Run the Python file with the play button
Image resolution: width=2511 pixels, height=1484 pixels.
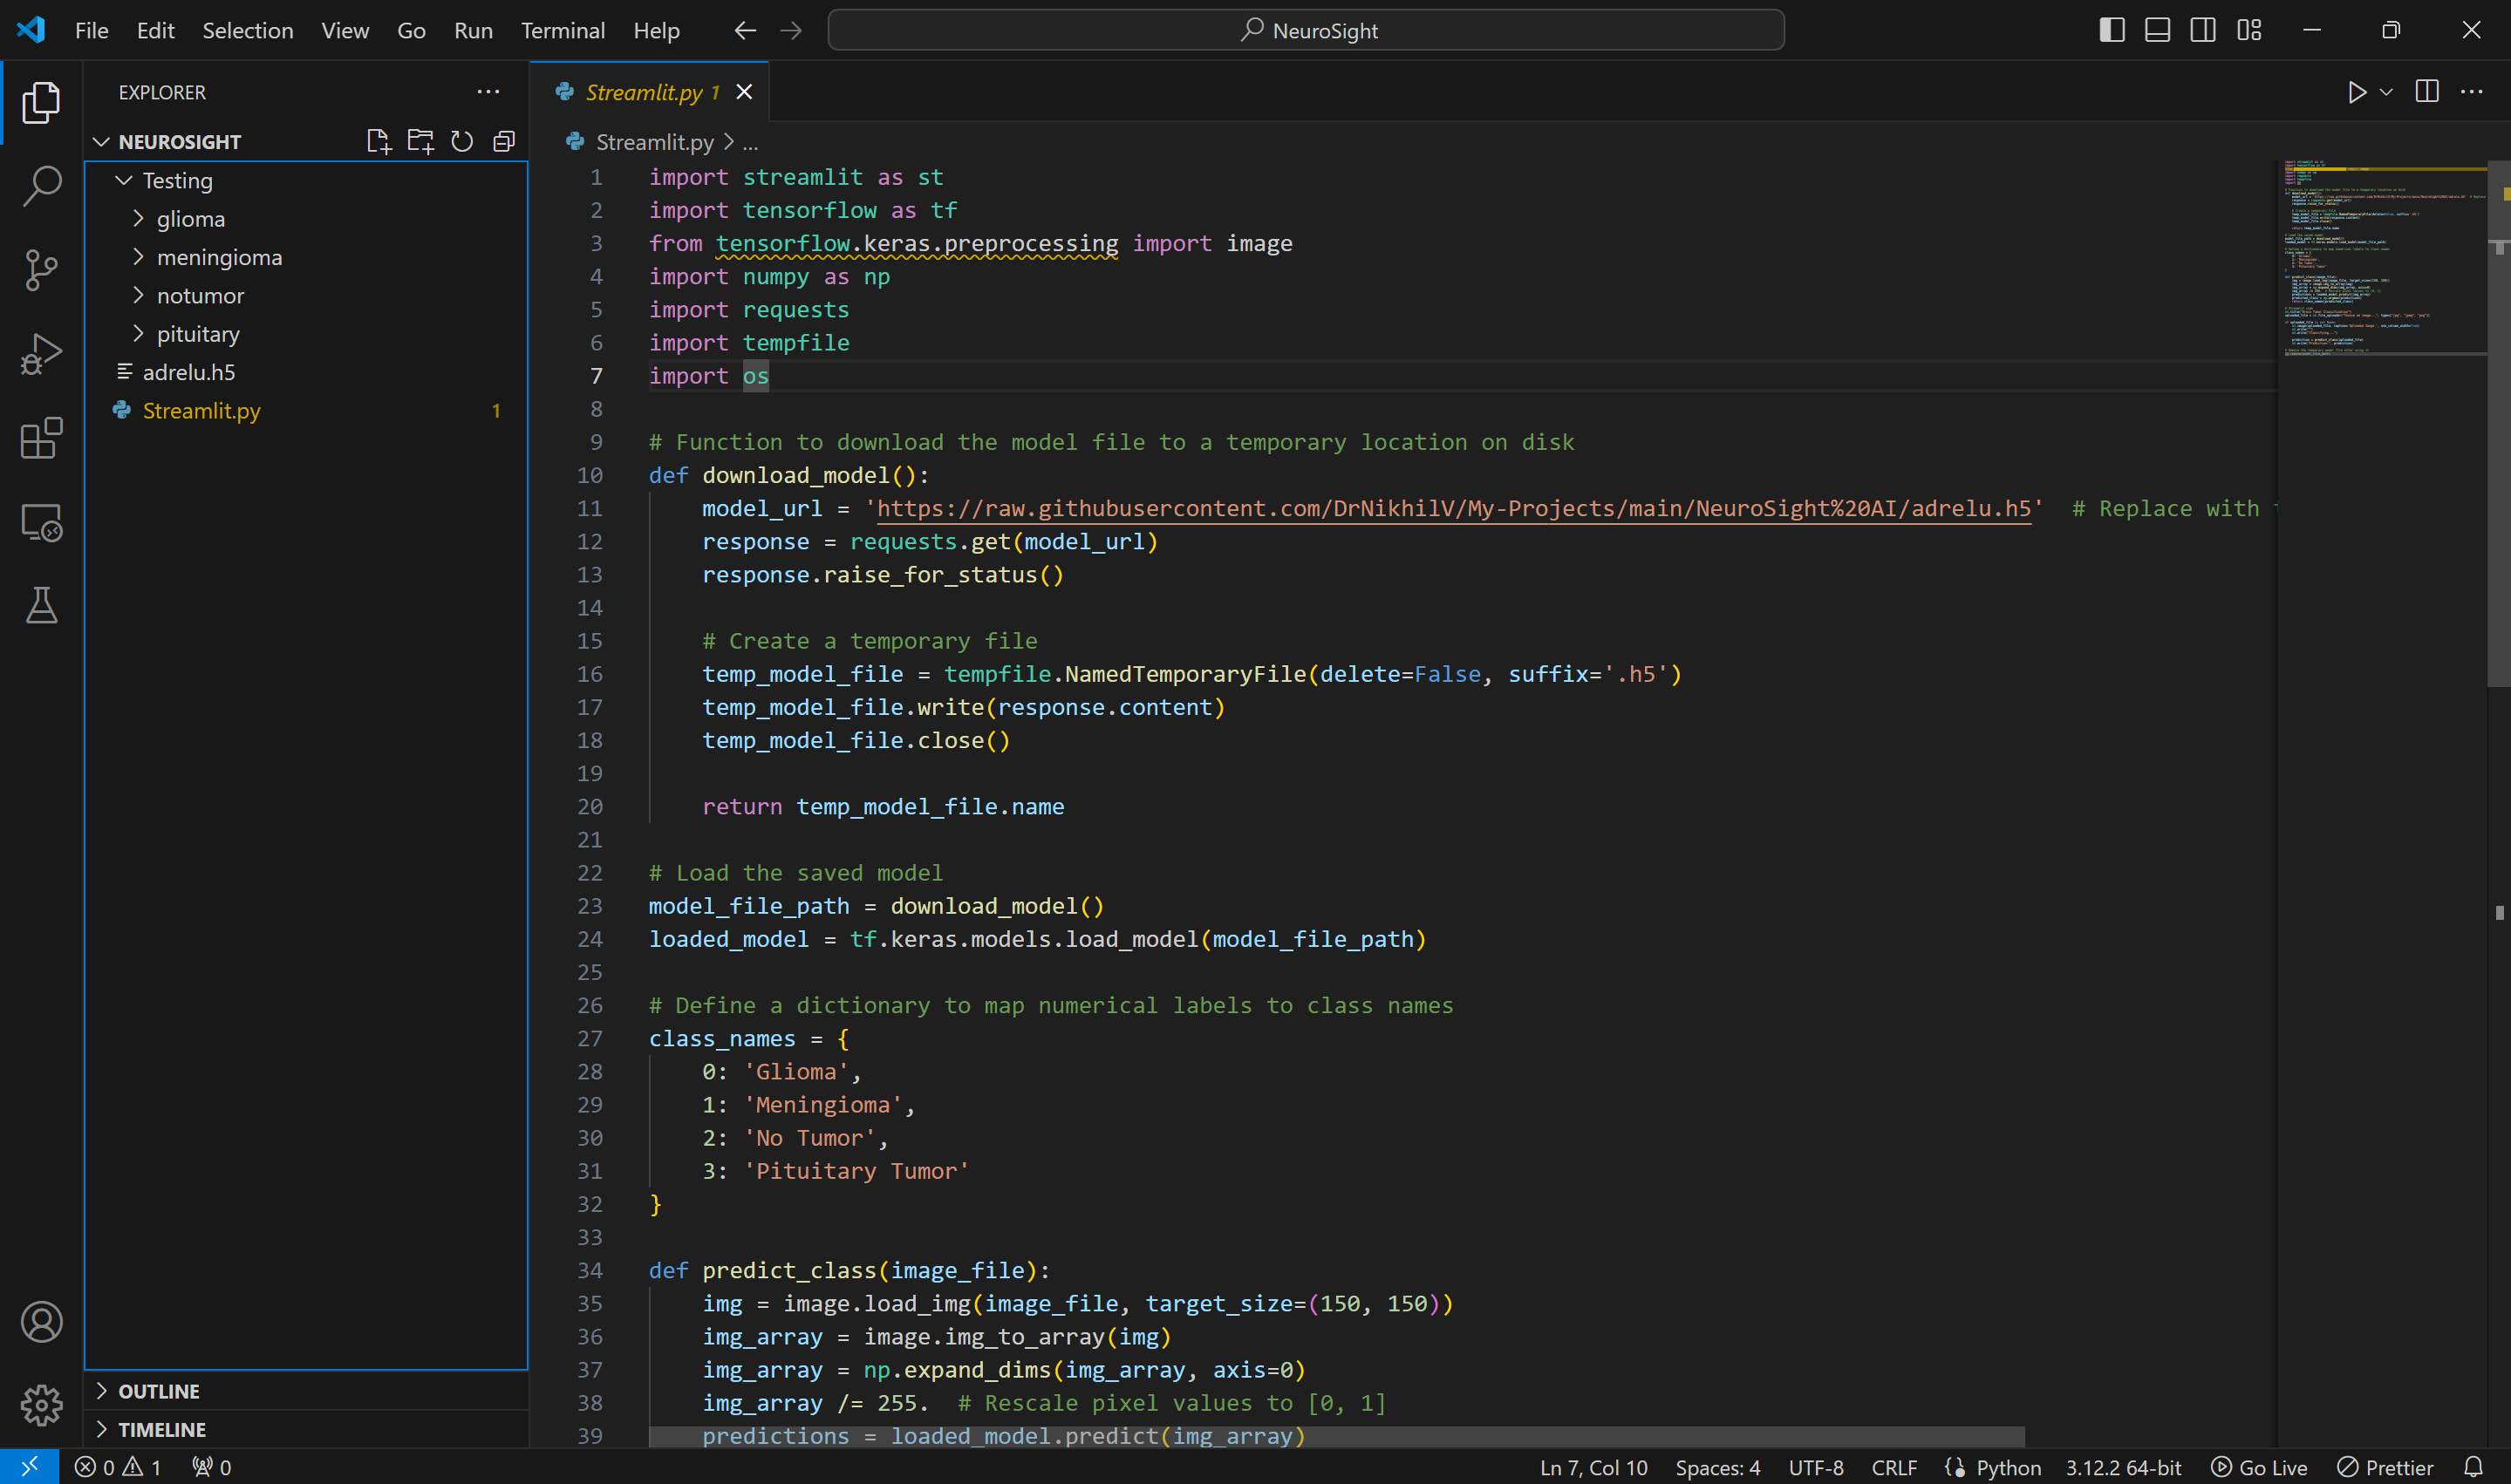2356,92
